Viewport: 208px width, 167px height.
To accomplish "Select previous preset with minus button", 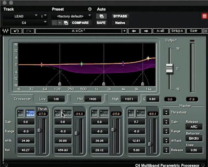I will tap(54, 23).
